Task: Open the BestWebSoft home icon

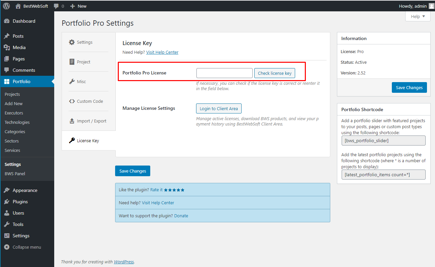Action: coord(18,6)
